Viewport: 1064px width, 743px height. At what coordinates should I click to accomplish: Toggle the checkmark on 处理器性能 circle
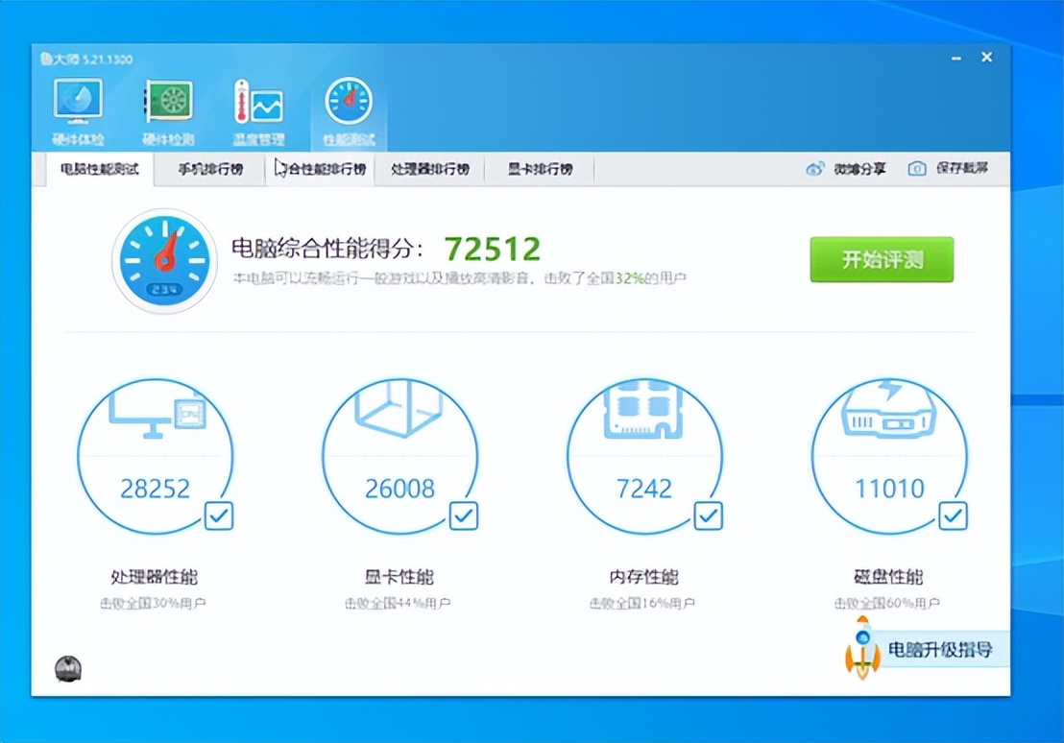pos(218,515)
